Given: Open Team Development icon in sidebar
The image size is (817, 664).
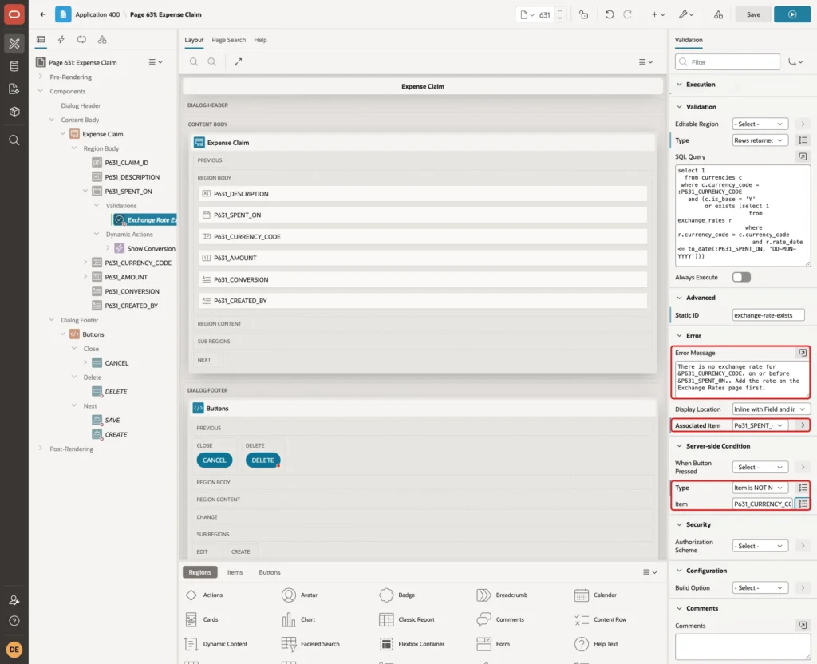Looking at the screenshot, I should [14, 89].
